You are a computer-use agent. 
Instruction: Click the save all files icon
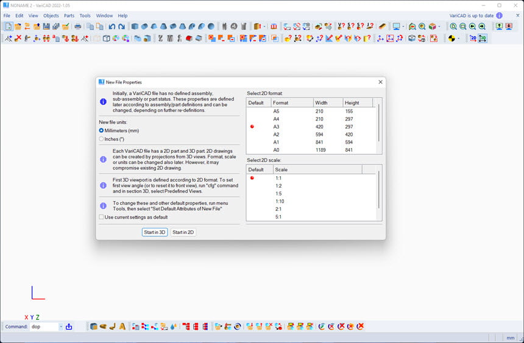[56, 26]
